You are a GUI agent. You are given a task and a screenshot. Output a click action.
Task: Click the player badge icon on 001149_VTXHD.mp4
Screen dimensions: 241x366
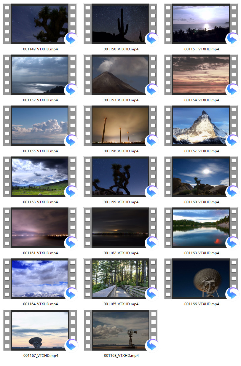click(x=71, y=39)
